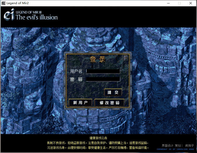Open 新用户 new user registration

pyautogui.click(x=80, y=103)
